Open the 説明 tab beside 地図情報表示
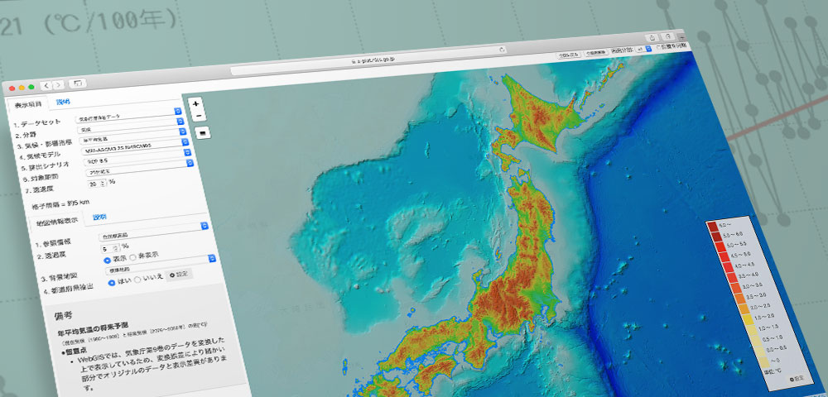828x397 pixels. tap(99, 218)
